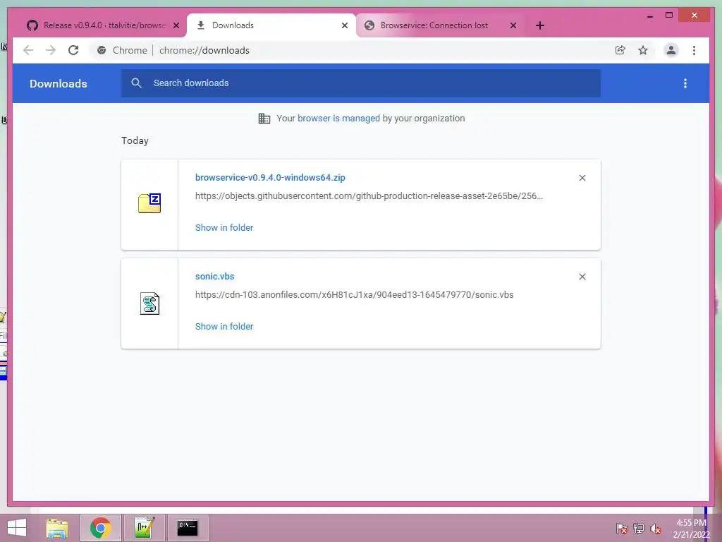Click the zip archive file icon
Viewport: 722px width, 542px height.
[x=149, y=203]
